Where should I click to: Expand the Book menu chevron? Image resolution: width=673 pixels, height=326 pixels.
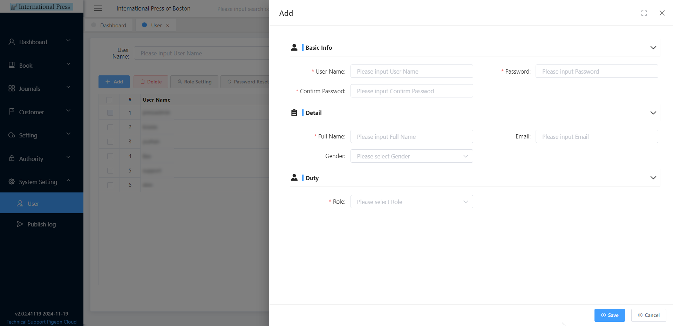point(68,64)
